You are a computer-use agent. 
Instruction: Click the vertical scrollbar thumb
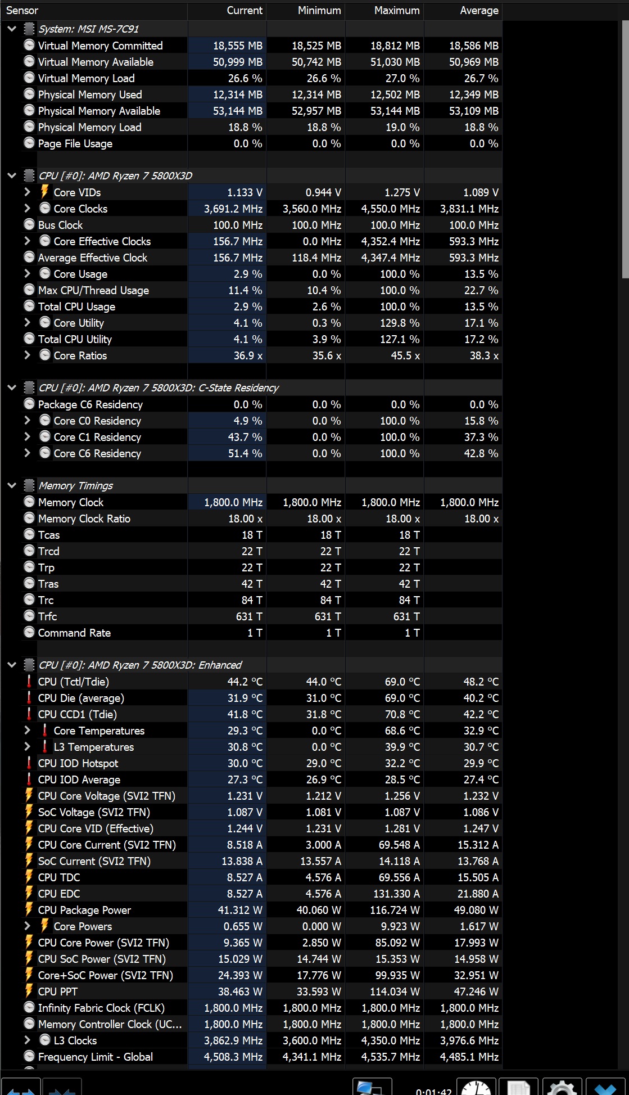pos(625,149)
